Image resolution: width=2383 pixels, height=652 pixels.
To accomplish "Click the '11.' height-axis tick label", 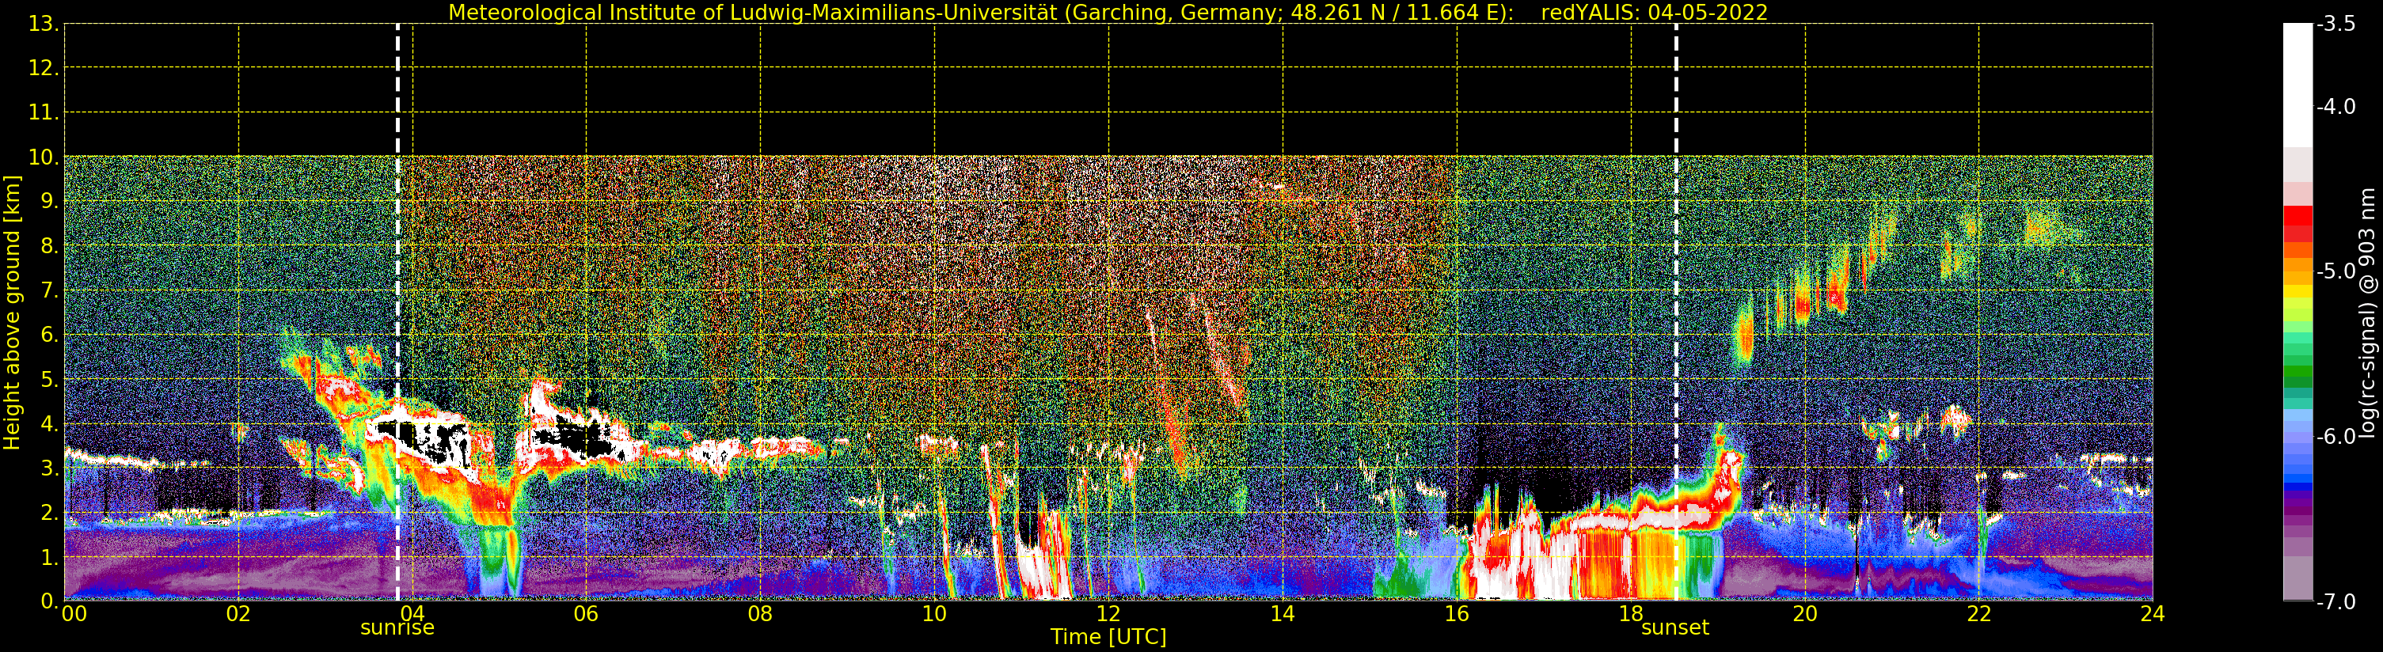I will coord(44,113).
